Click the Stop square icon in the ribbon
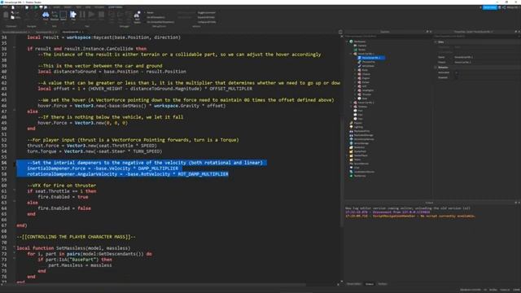Viewport: 521px width, 293px height. pos(101,15)
